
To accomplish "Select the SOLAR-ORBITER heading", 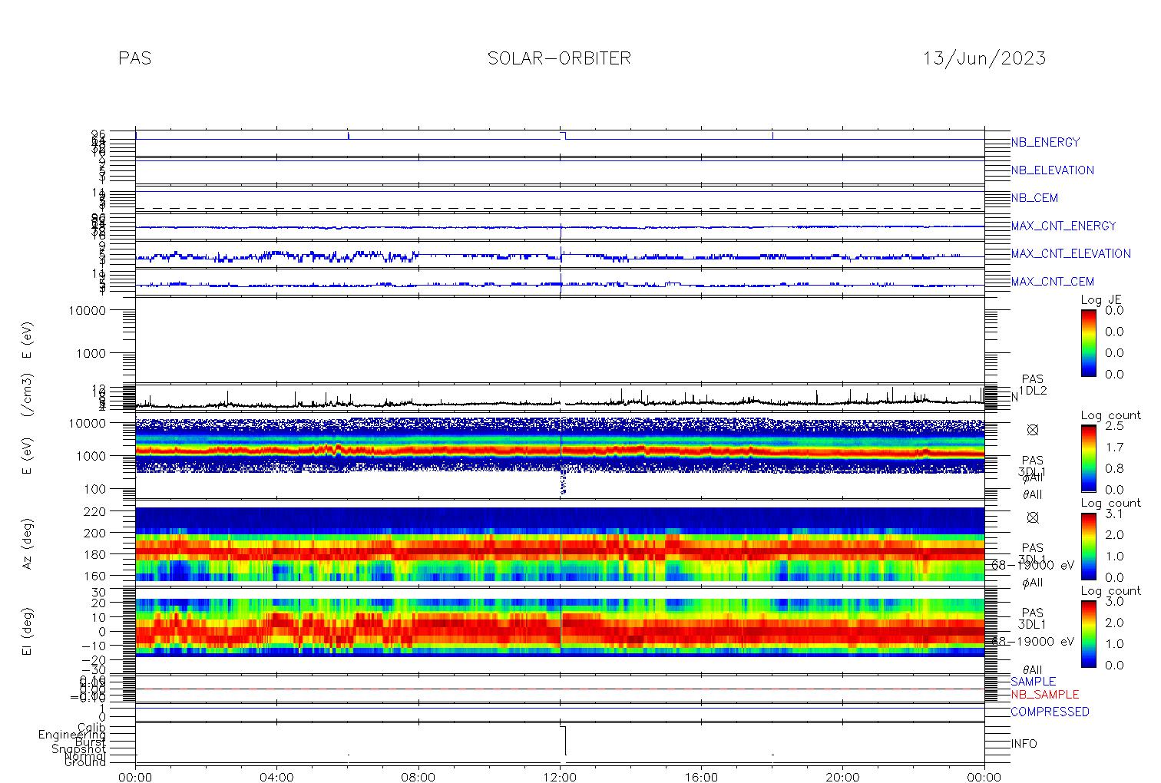I will 559,58.
